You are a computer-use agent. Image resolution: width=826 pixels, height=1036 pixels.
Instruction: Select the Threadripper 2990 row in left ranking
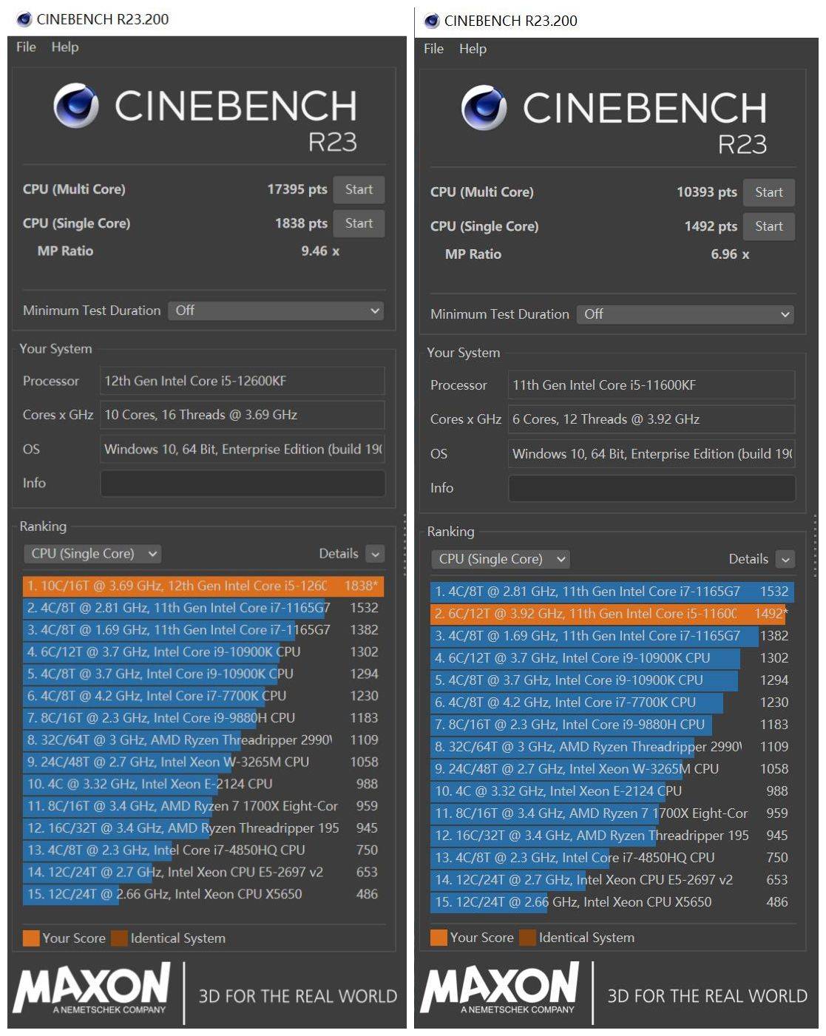203,739
